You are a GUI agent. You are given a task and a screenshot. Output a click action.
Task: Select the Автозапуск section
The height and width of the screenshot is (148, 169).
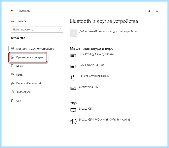pos(23,92)
